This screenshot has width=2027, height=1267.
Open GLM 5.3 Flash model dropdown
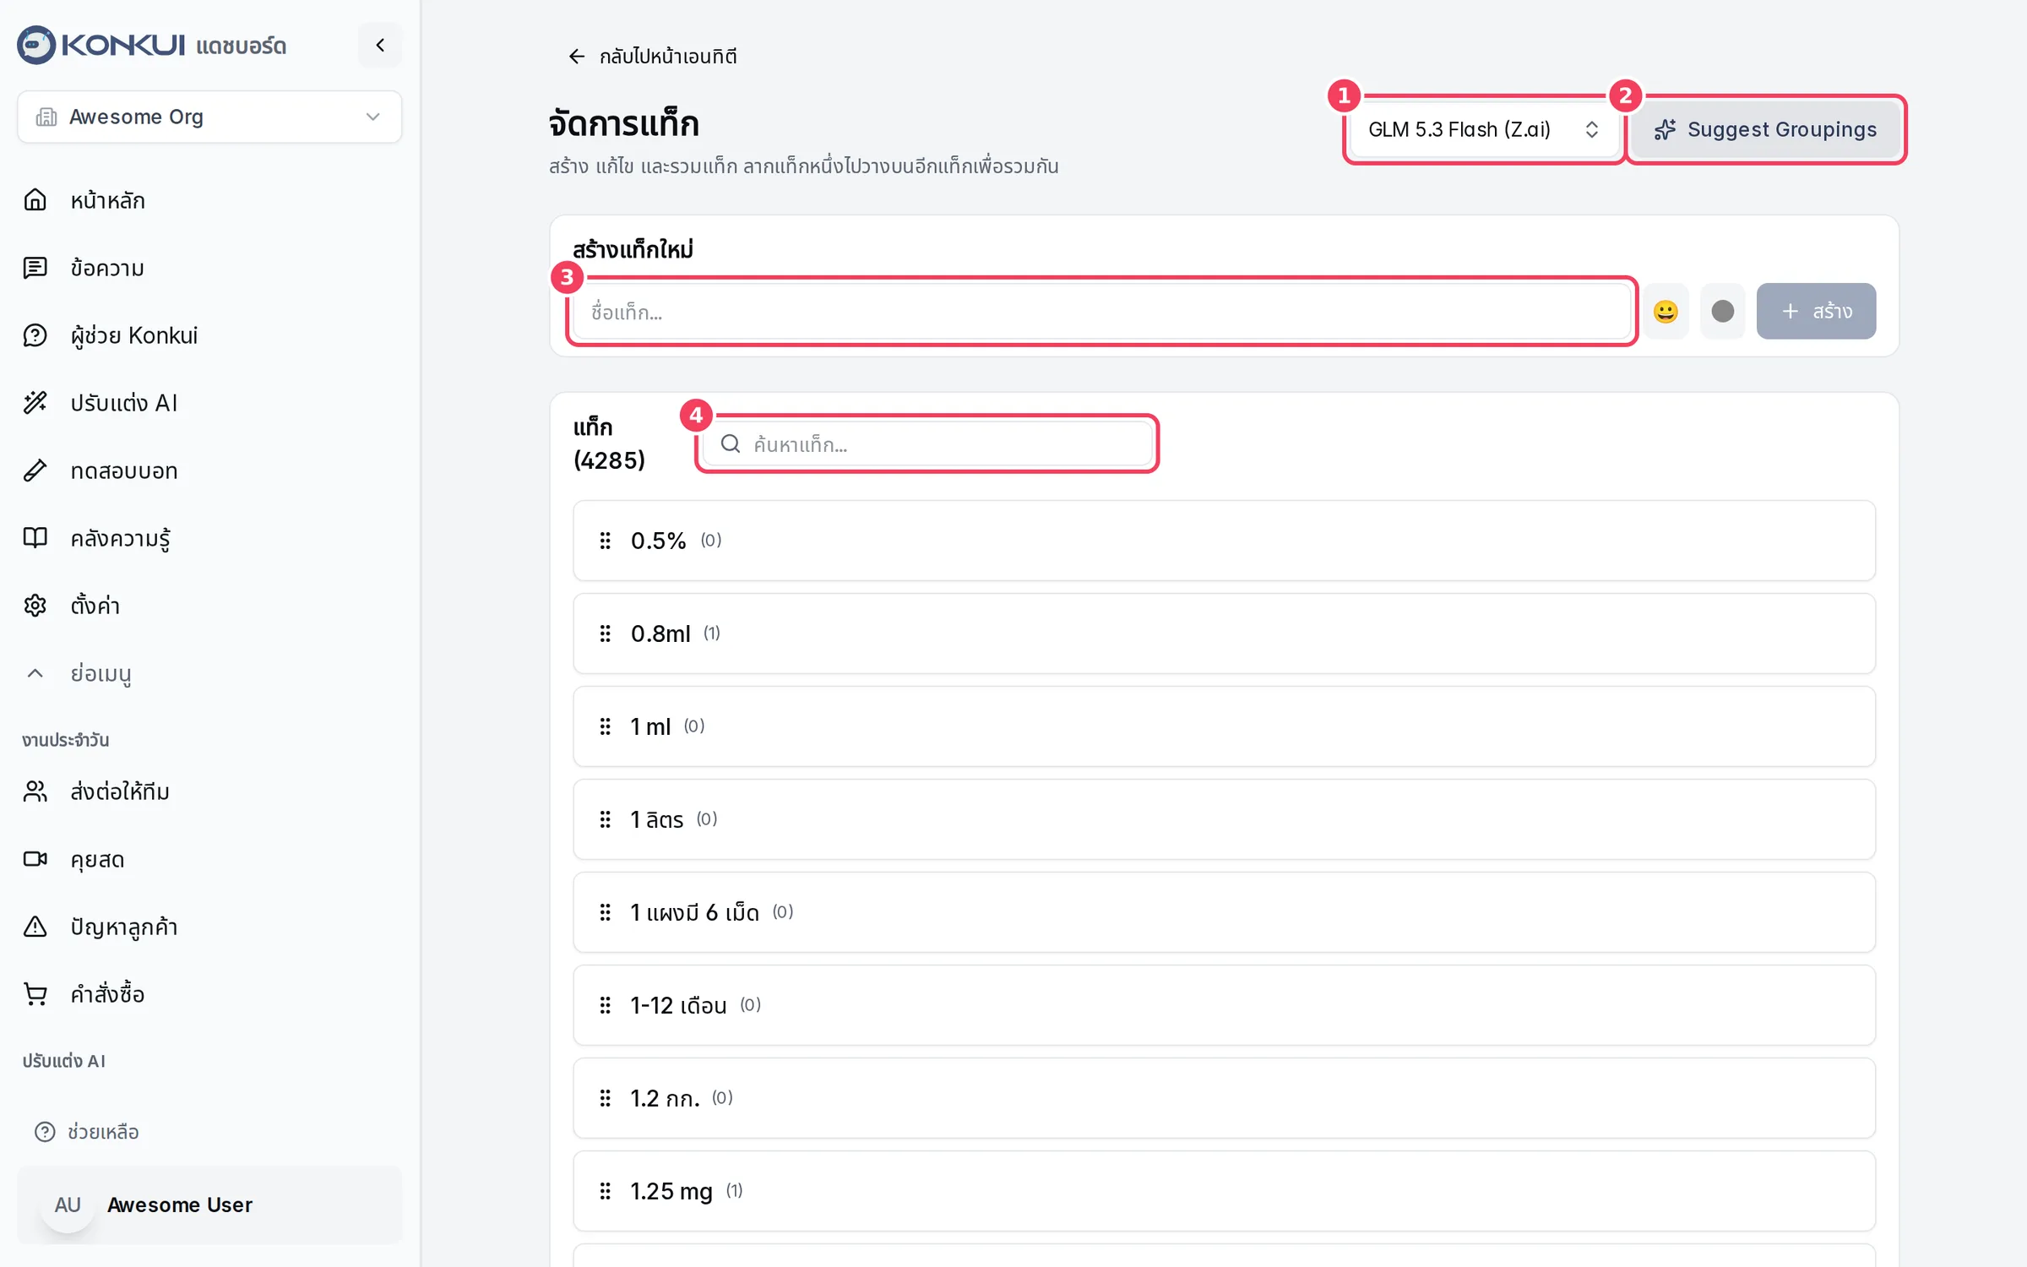pos(1483,129)
